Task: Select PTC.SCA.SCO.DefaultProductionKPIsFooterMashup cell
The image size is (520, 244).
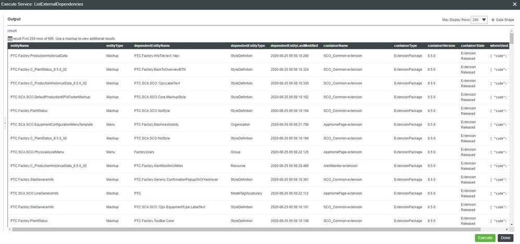Action: 51,97
